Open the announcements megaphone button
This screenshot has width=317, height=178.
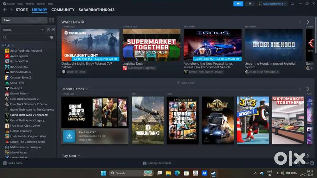[x=238, y=4]
